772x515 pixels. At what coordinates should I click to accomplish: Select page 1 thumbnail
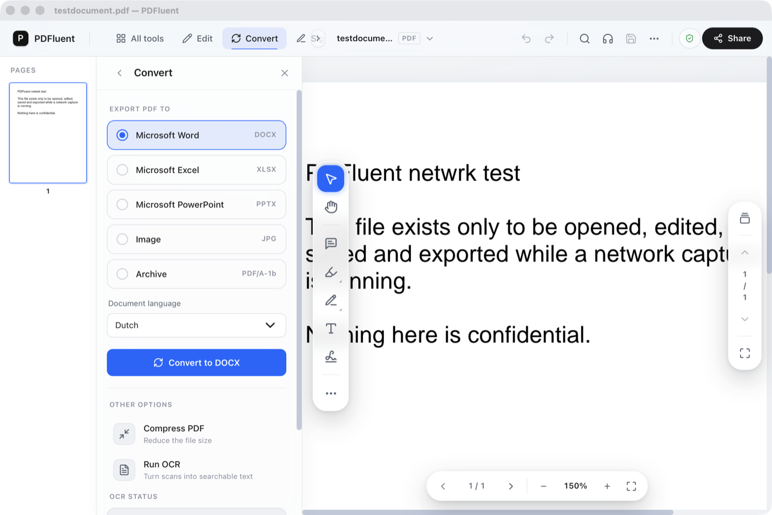48,133
